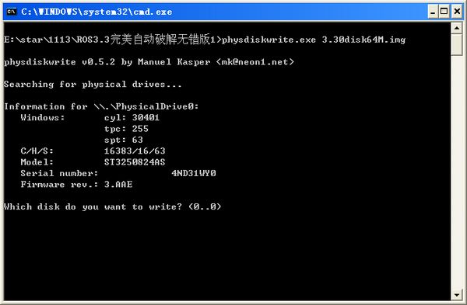467x305 pixels.
Task: Click the \\.\PhysicalDrive0 information line
Action: pos(101,106)
